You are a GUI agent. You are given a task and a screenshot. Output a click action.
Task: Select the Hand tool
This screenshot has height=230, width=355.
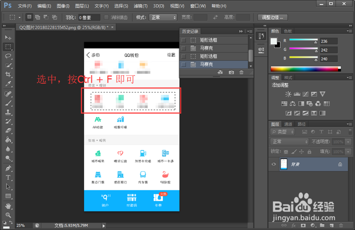click(8, 206)
